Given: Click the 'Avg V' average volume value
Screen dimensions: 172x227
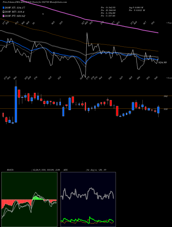Looking at the screenshot, I should tap(136, 7).
